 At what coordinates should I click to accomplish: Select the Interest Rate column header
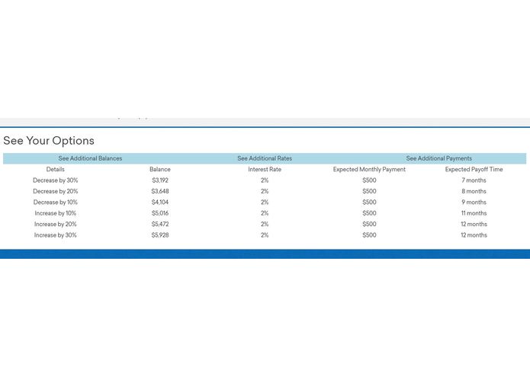click(265, 169)
